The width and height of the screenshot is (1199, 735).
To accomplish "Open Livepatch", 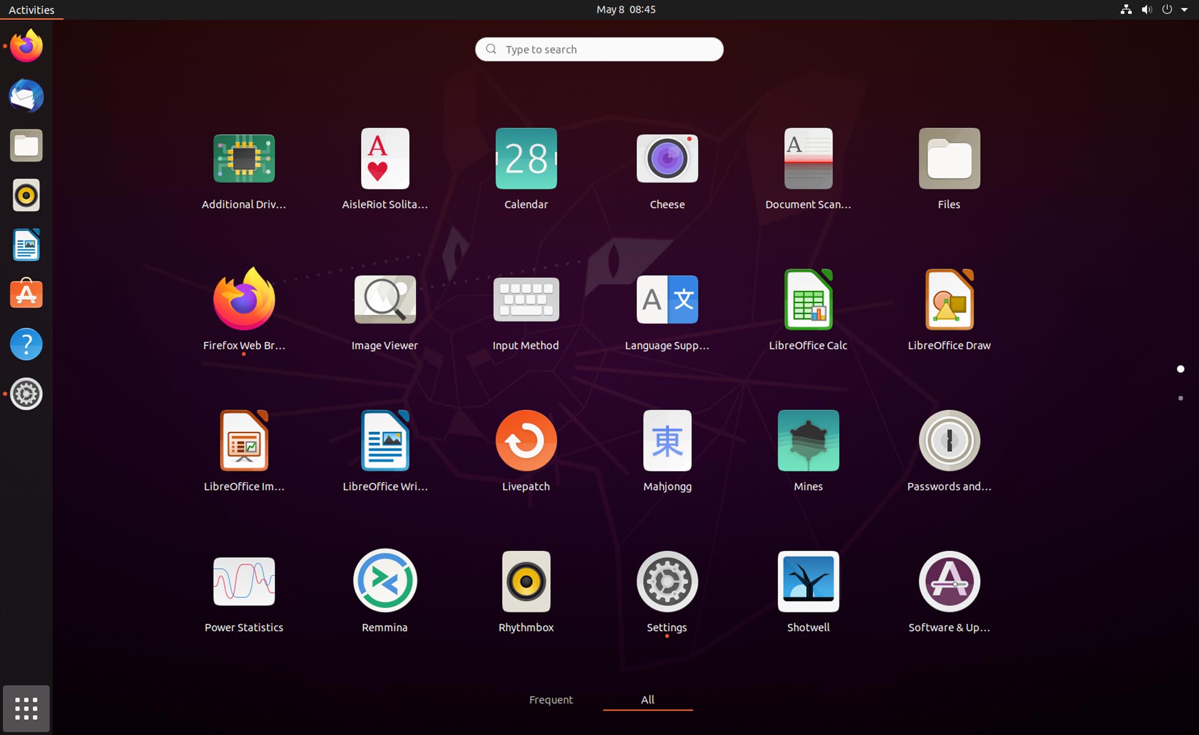I will click(526, 441).
